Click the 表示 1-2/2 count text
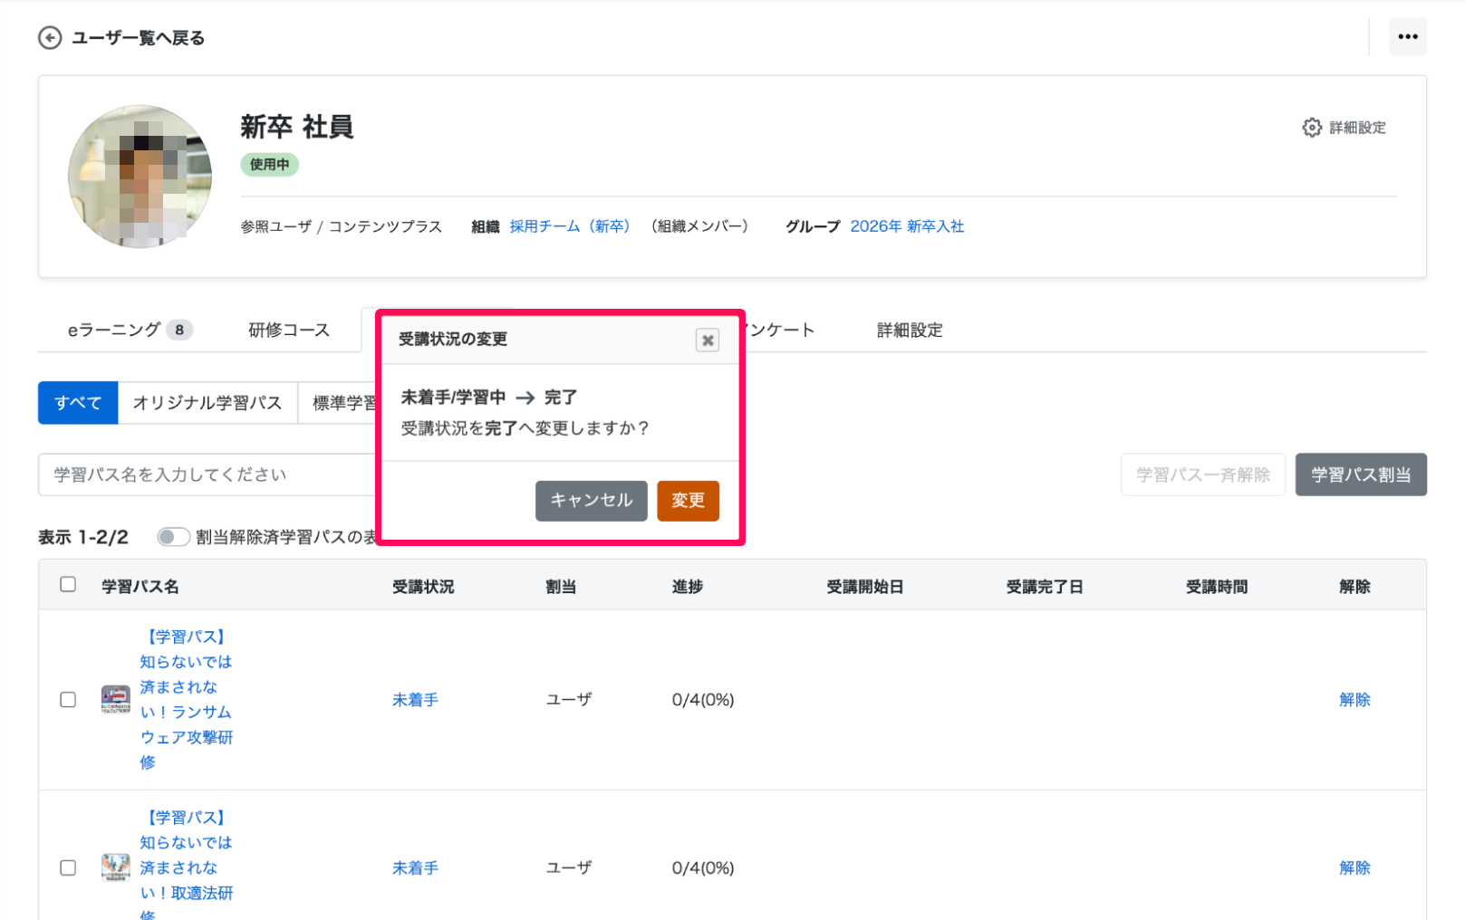The image size is (1465, 920). [83, 537]
